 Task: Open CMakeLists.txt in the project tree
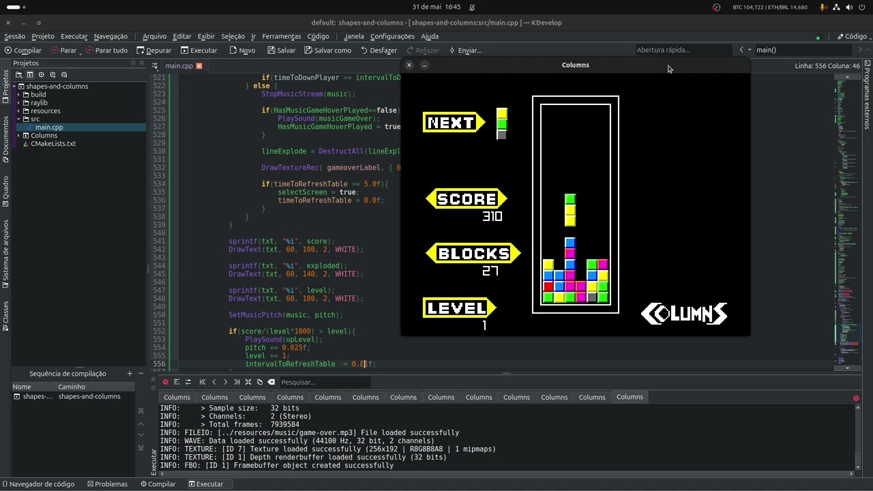point(53,144)
